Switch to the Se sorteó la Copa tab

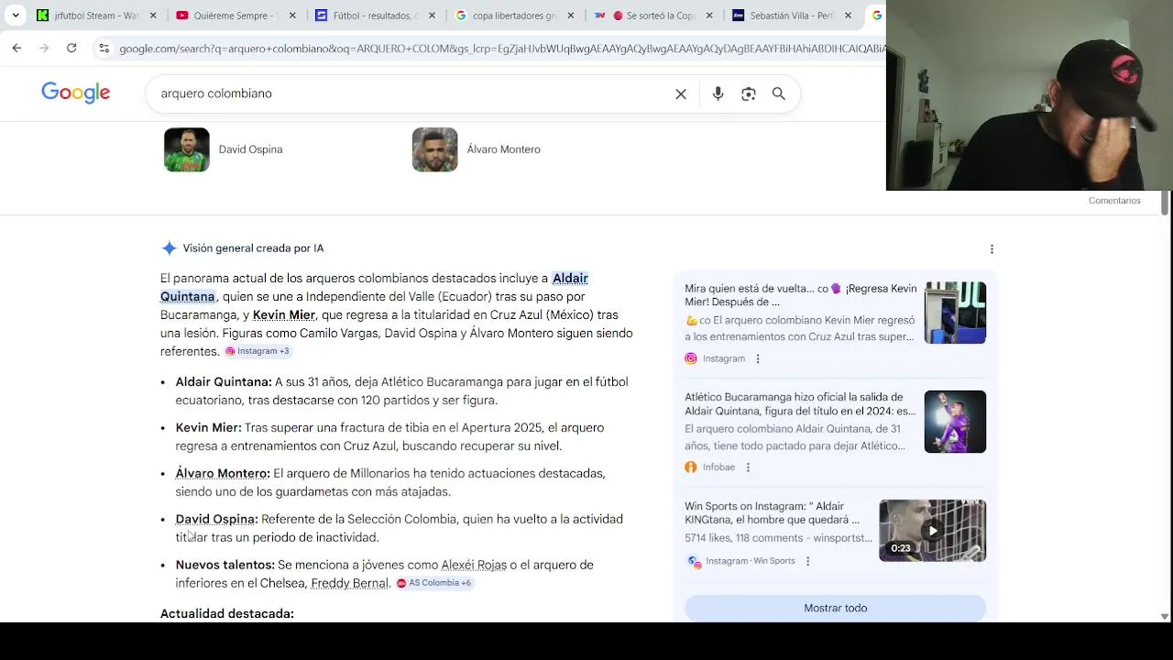pyautogui.click(x=654, y=16)
